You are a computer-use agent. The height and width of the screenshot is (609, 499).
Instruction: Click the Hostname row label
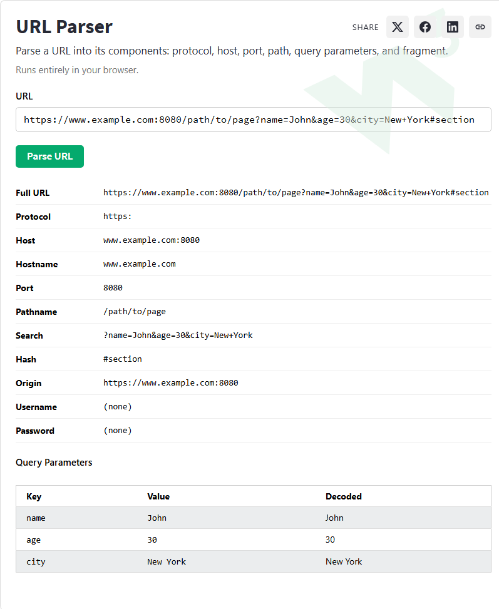click(x=37, y=265)
